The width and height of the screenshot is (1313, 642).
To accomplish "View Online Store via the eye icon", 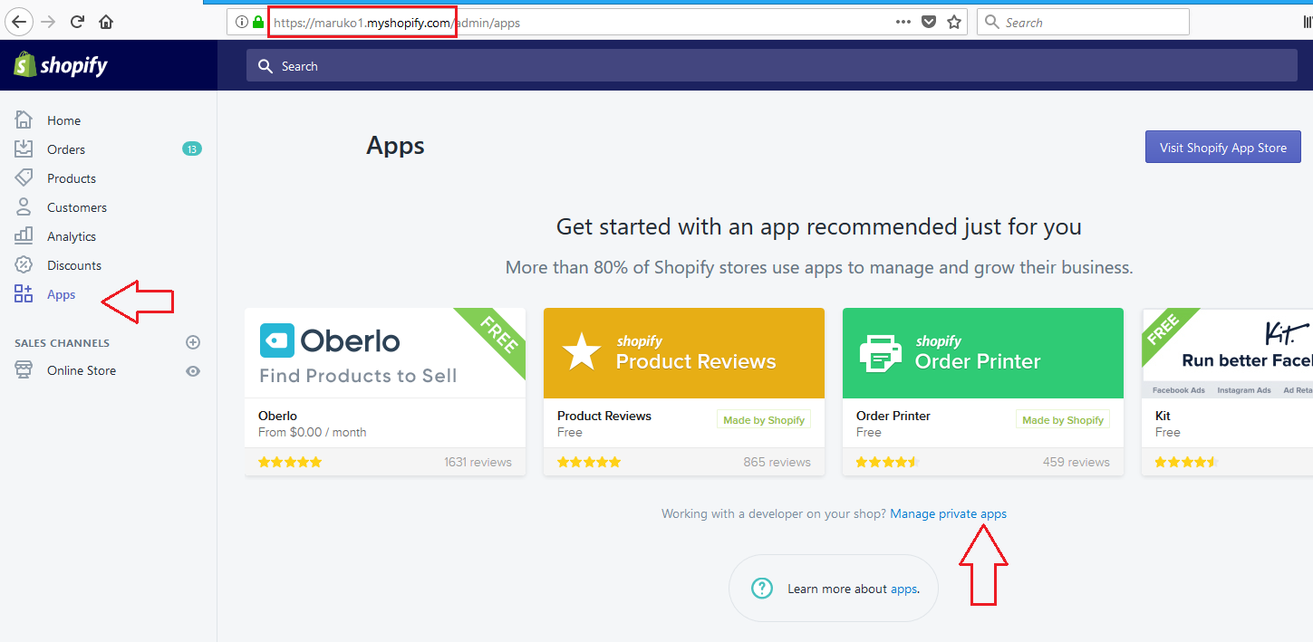I will (x=192, y=371).
